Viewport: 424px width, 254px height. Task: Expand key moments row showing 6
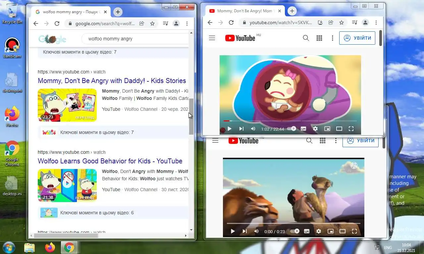pyautogui.click(x=113, y=213)
